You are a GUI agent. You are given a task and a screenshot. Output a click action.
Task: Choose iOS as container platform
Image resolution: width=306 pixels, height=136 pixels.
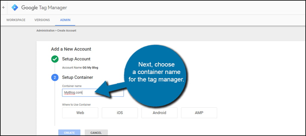(120, 113)
